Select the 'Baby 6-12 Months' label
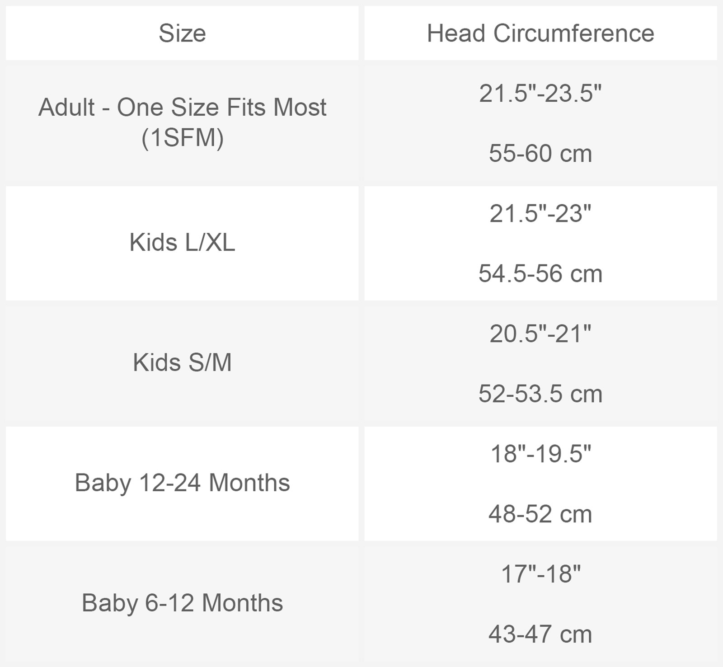Screen dimensions: 723x667 tap(182, 603)
